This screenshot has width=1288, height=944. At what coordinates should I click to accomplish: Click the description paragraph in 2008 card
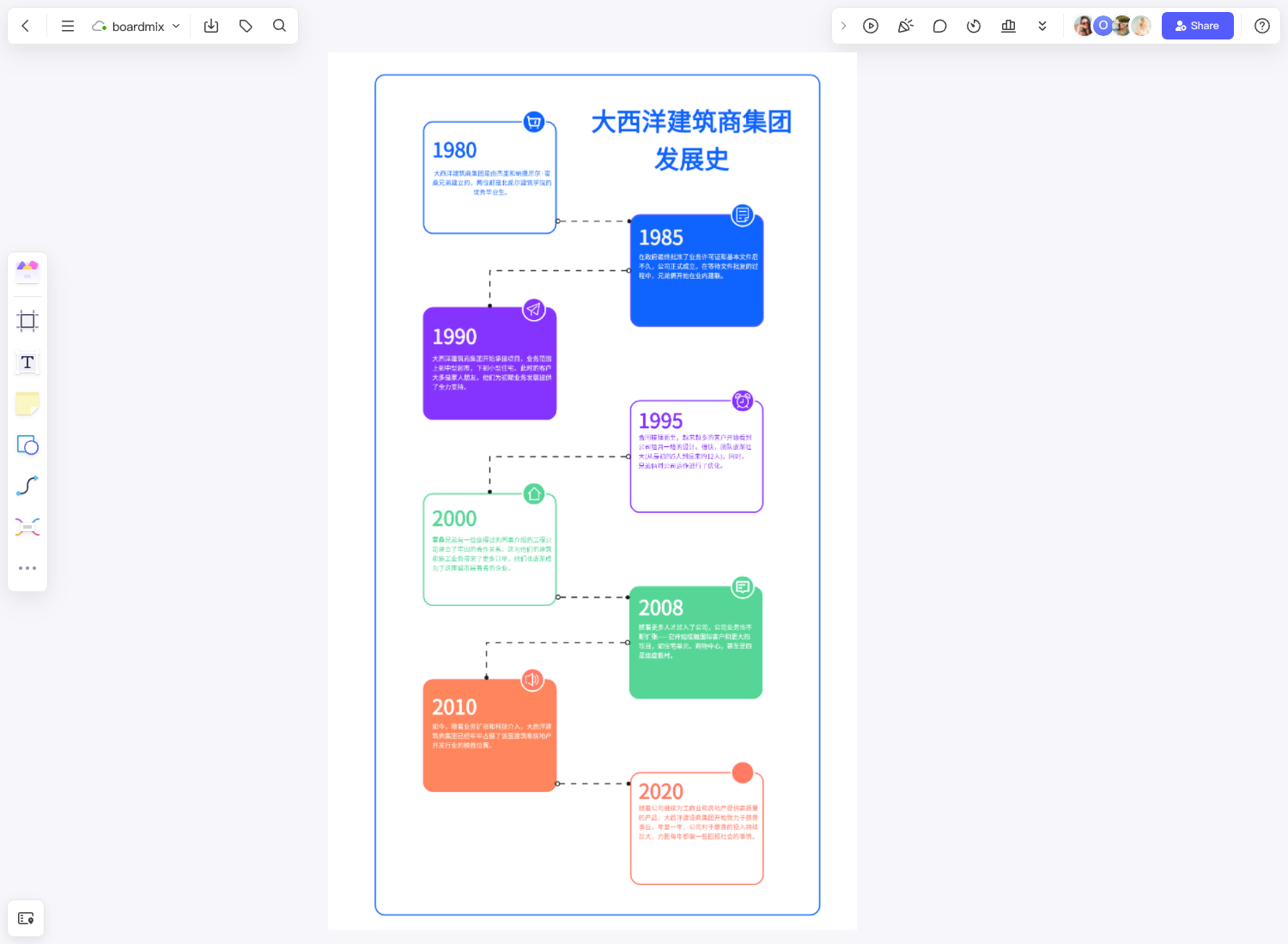(x=696, y=641)
